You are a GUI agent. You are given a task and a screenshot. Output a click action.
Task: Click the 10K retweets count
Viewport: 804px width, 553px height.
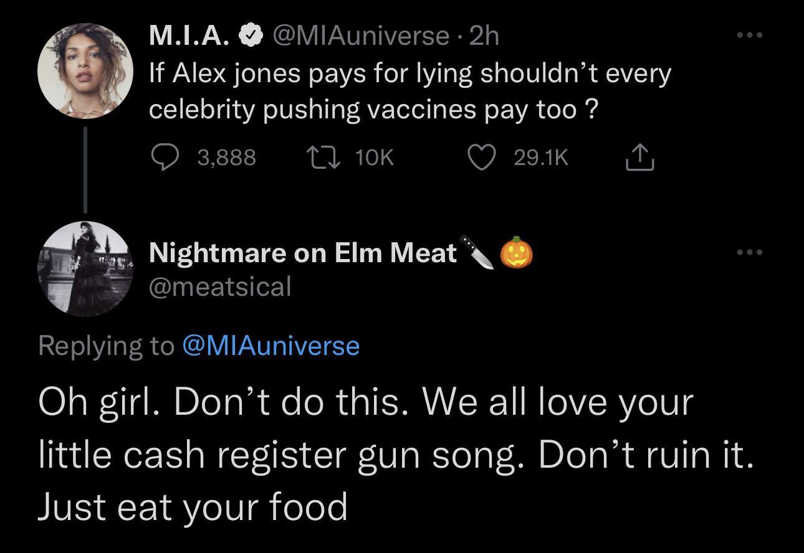click(x=374, y=157)
